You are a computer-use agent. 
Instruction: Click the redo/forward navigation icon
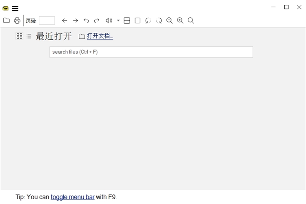(97, 20)
